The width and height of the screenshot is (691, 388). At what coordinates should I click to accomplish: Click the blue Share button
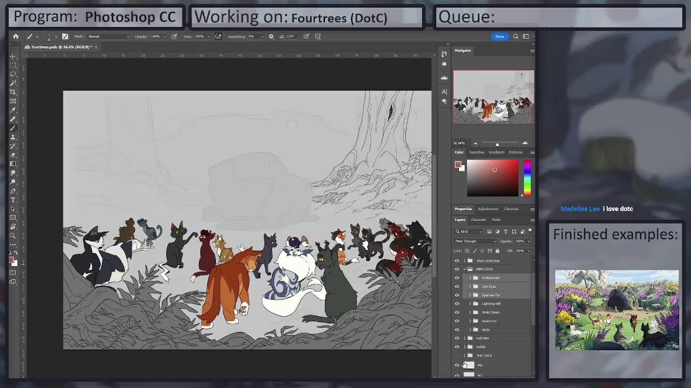pyautogui.click(x=500, y=37)
